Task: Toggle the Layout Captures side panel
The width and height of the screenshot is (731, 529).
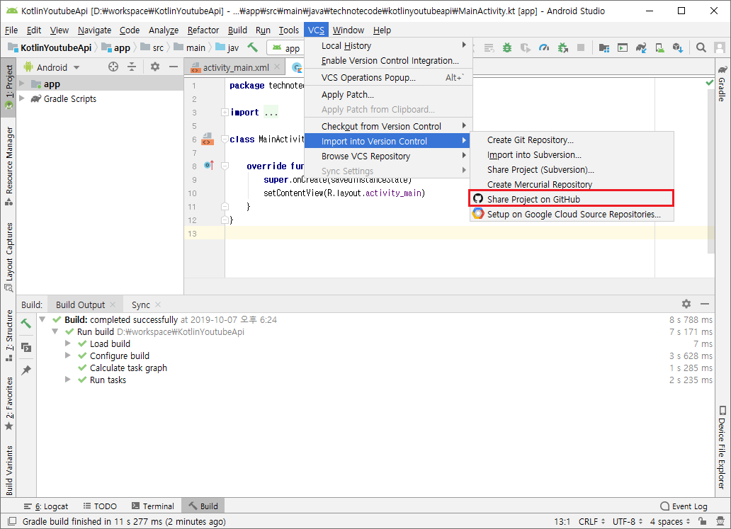Action: tap(9, 257)
